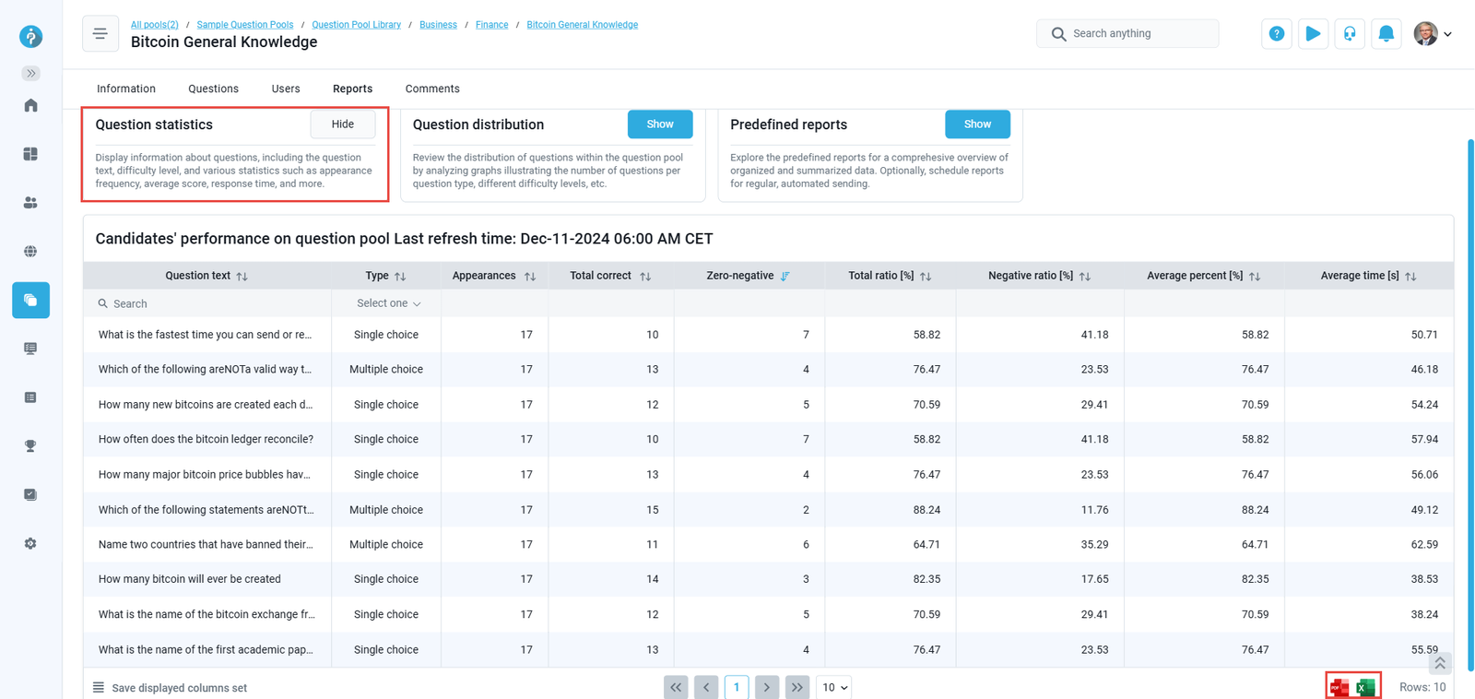Click the Question text search field
Viewport: 1475px width, 699px height.
point(212,303)
